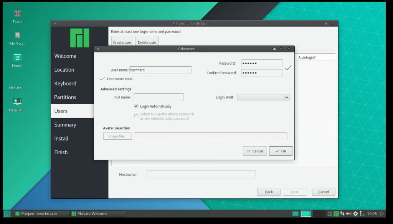Click the installer bottom Cancel button
The image size is (393, 224).
pyautogui.click(x=324, y=192)
